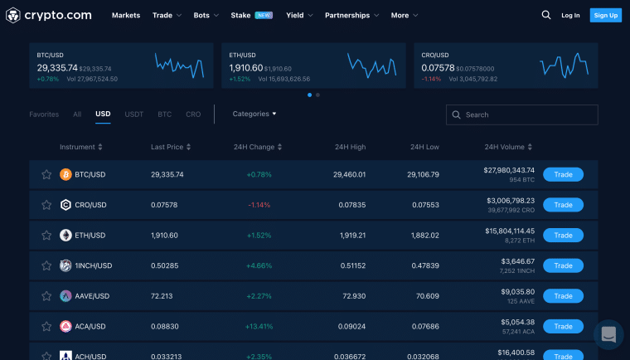Switch to the CRO tab

[x=193, y=114]
